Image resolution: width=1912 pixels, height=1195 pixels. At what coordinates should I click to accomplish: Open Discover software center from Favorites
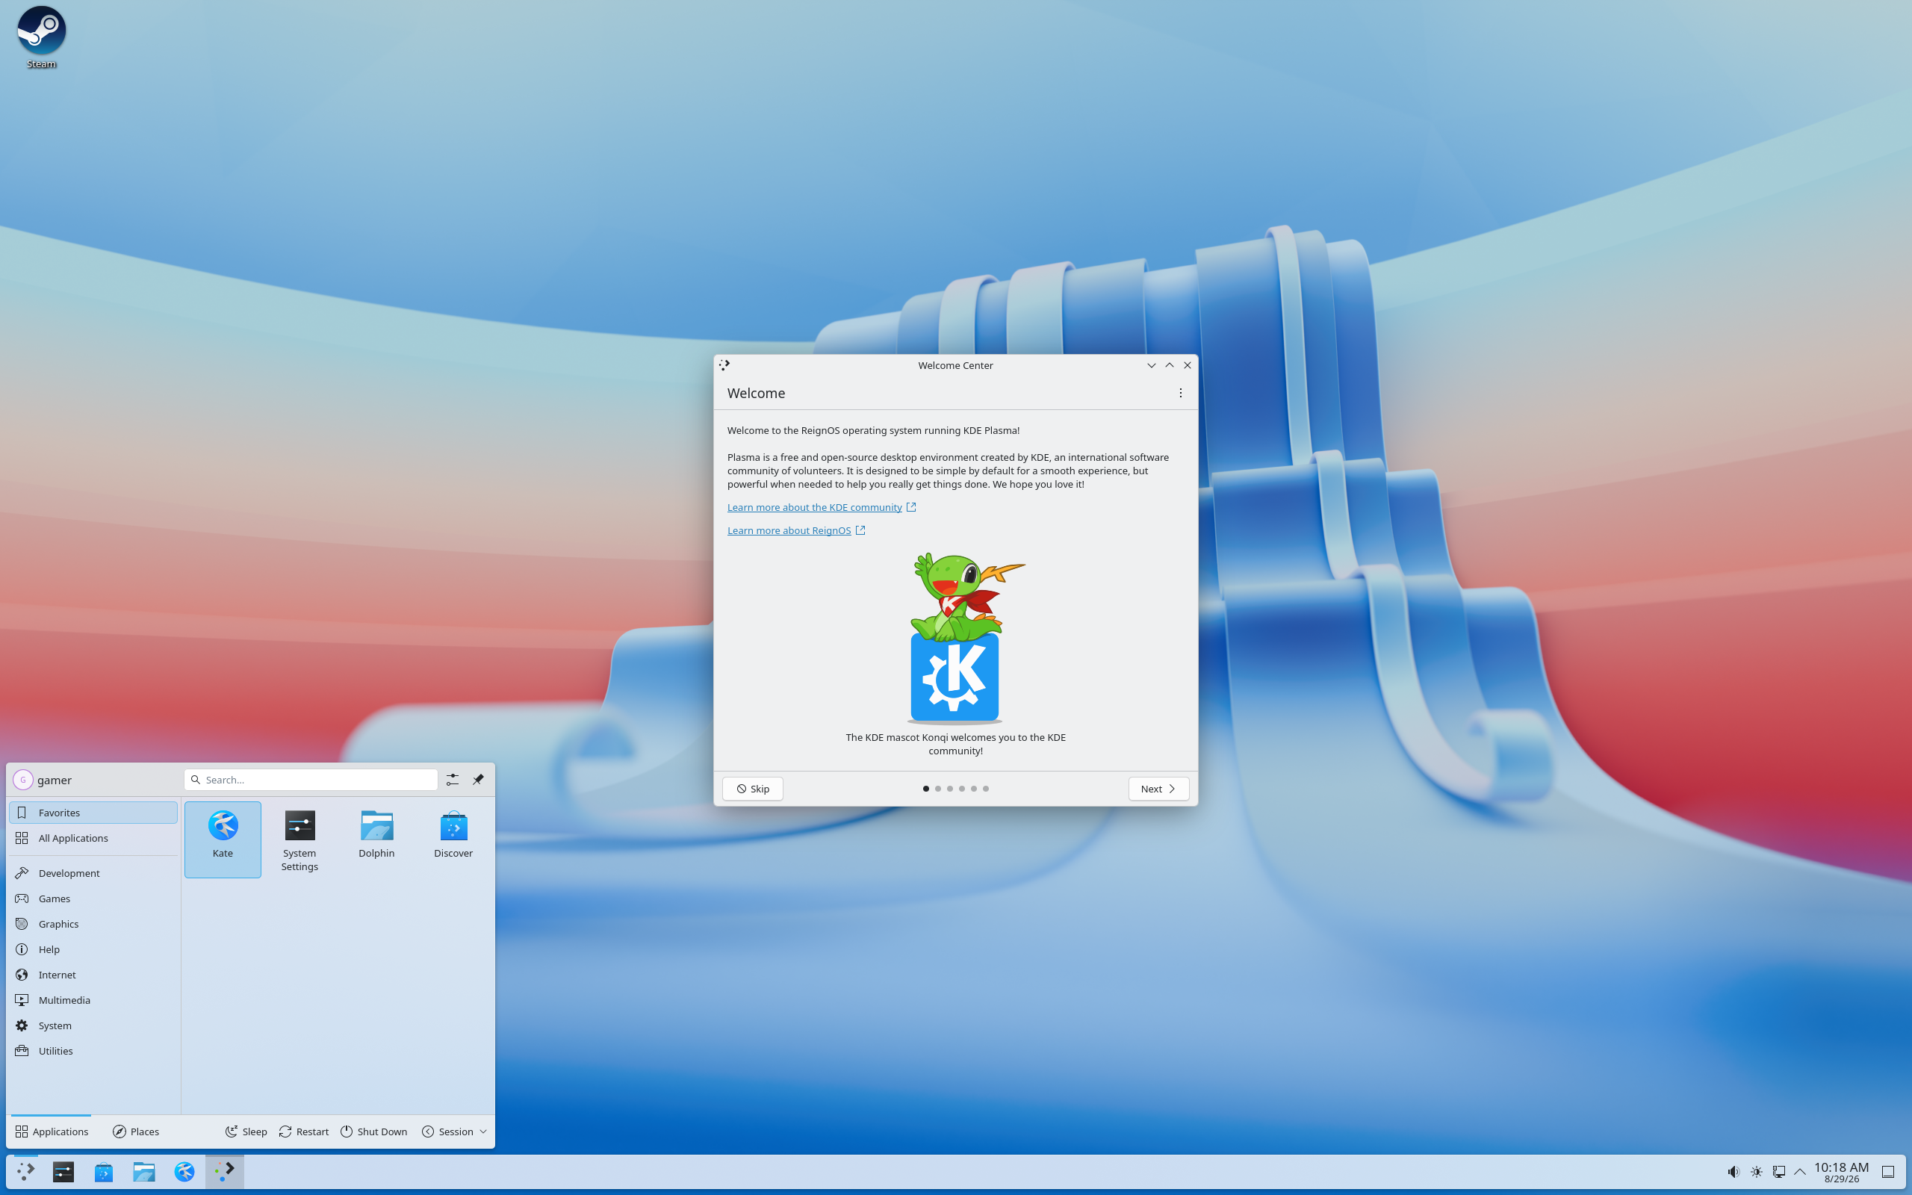453,839
